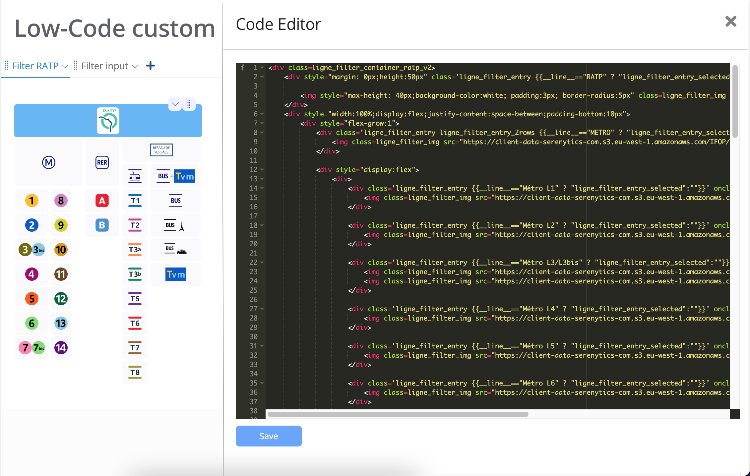Collapse code fold at line 8
The height and width of the screenshot is (476, 750).
[x=262, y=132]
